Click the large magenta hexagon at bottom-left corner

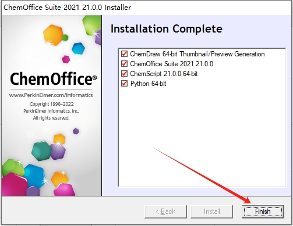(x=14, y=184)
